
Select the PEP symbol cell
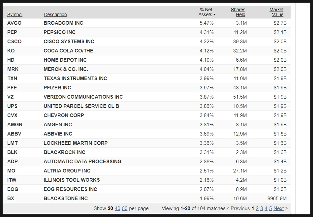click(x=12, y=32)
